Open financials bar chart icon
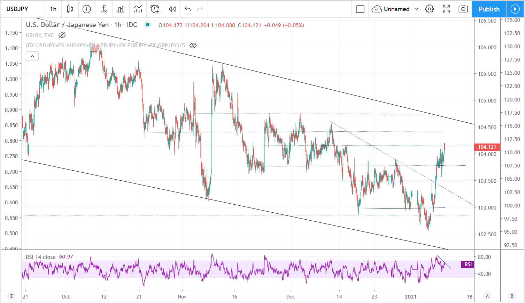The width and height of the screenshot is (525, 303). (x=121, y=9)
